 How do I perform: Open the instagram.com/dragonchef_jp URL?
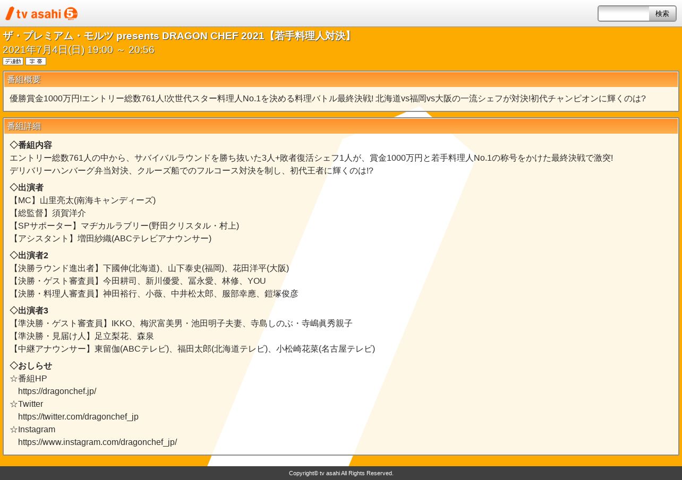click(x=98, y=442)
